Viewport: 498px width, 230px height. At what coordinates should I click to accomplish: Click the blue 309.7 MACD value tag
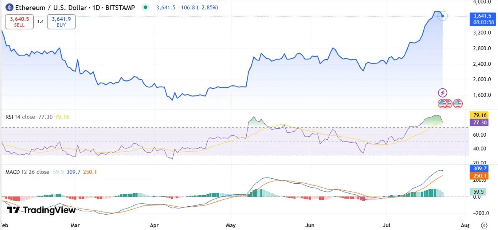480,168
